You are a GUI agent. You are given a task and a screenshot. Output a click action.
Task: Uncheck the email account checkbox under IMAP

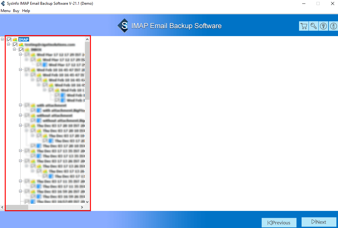pos(15,45)
